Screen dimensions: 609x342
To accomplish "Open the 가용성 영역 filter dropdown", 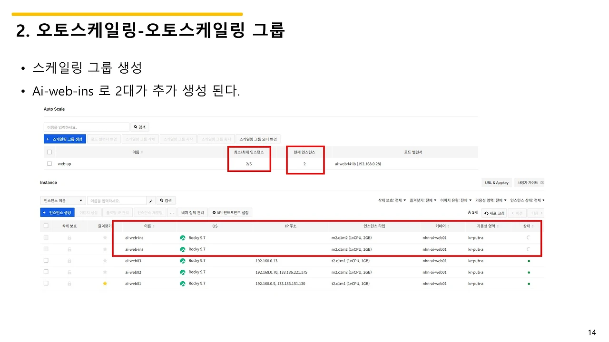I will point(491,200).
